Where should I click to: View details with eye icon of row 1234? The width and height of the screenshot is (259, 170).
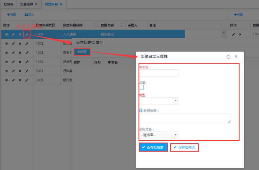7,62
